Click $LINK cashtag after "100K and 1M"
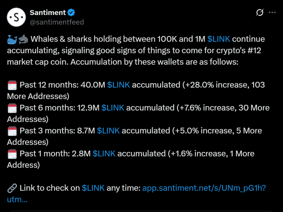This screenshot has width=283, height=212. (219, 39)
